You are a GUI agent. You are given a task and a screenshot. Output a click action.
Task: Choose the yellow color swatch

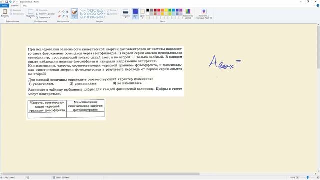(x=166, y=10)
